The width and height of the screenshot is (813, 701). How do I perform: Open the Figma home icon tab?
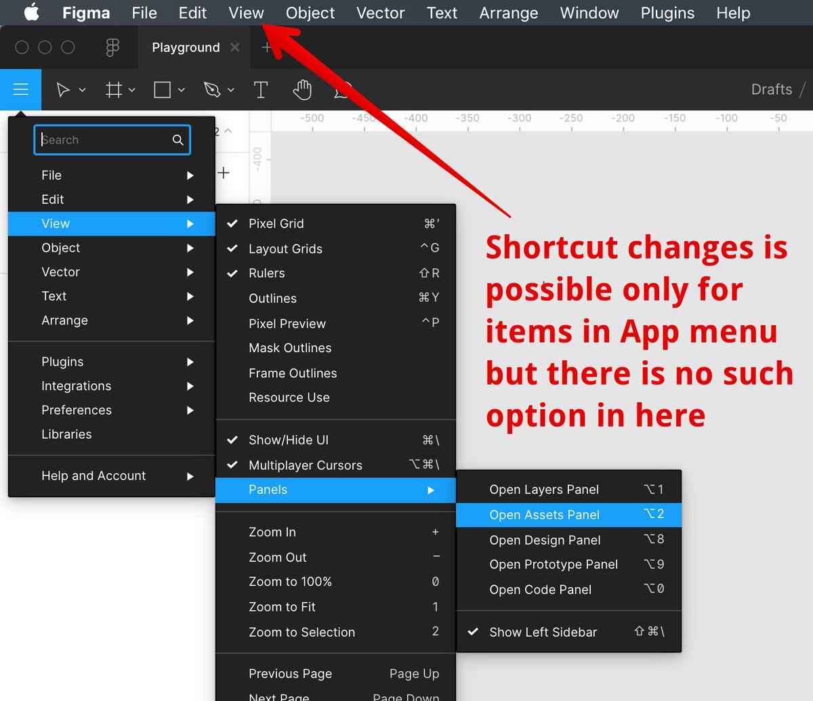click(x=112, y=47)
